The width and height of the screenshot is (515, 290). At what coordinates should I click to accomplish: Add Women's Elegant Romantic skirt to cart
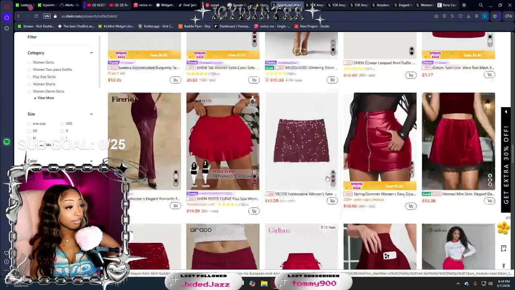coord(175,206)
